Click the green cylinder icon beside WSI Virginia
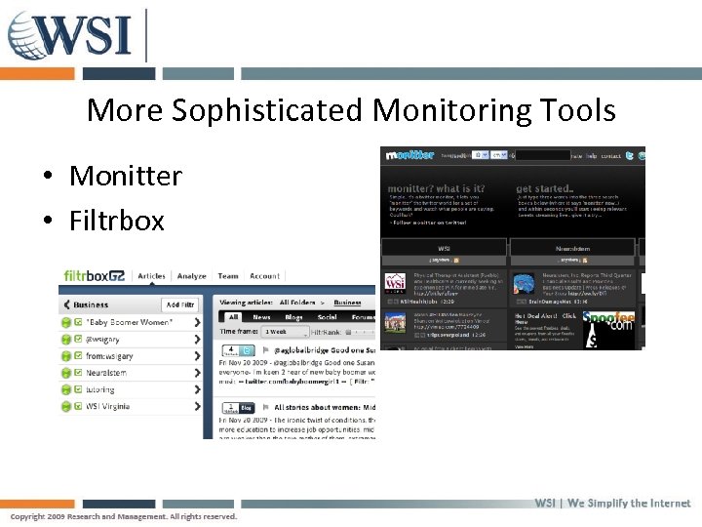702x527 pixels. [x=66, y=406]
